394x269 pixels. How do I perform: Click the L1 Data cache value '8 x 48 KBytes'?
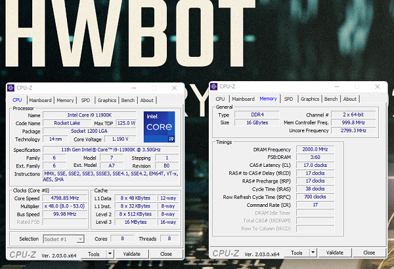(x=136, y=198)
